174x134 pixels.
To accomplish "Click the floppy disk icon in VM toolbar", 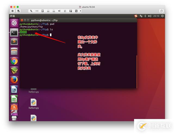I will [71, 11].
